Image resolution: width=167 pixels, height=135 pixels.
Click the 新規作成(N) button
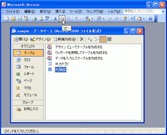pyautogui.click(x=64, y=39)
